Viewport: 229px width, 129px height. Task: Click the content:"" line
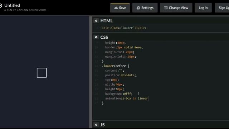tap(114, 71)
